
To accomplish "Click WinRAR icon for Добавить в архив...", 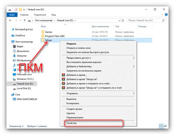I will (63, 75).
